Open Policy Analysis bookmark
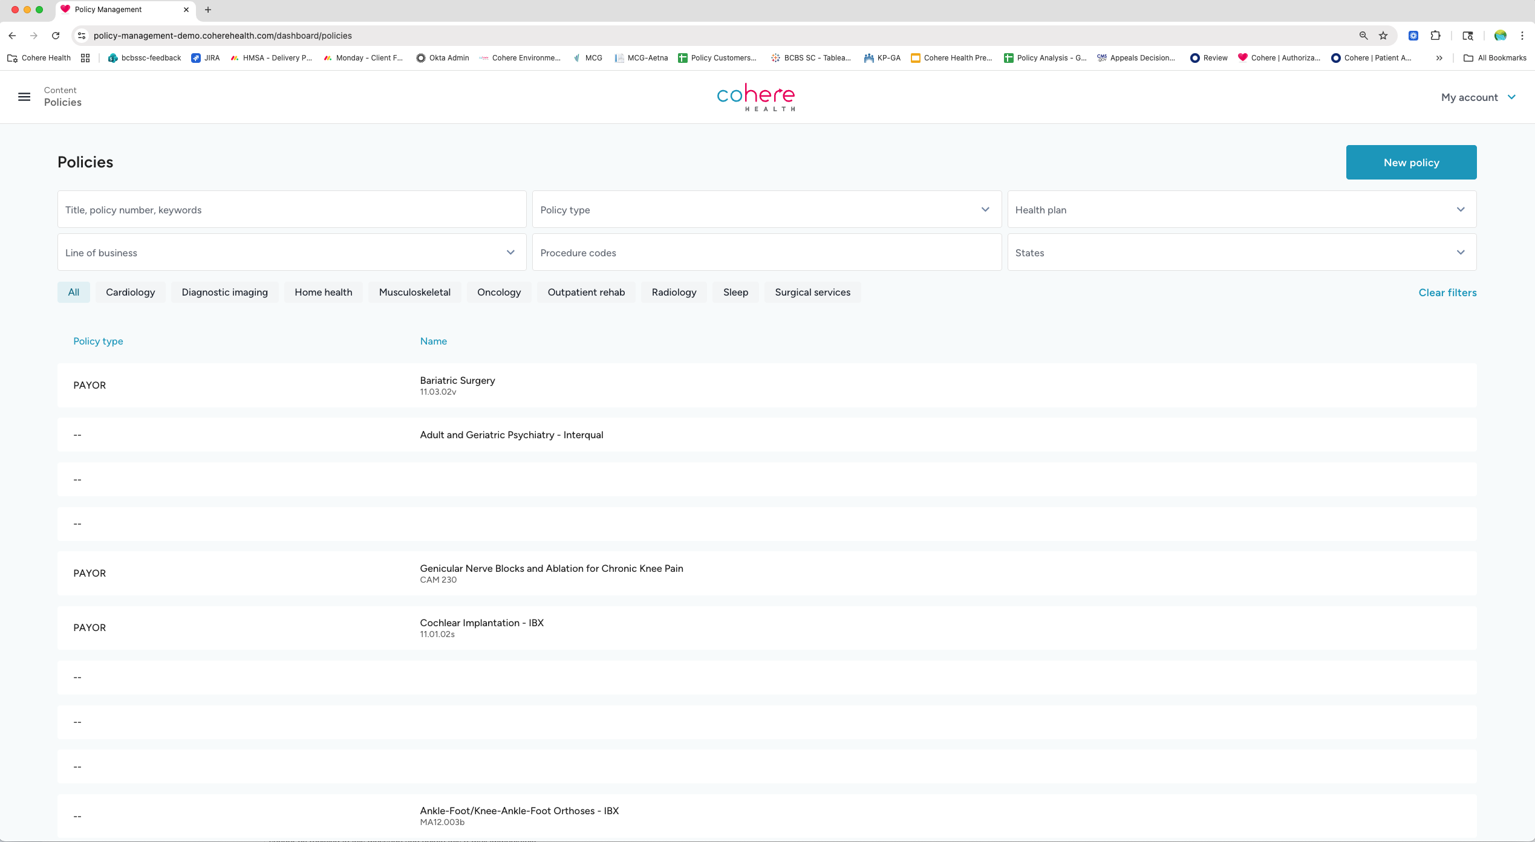The image size is (1535, 842). [1046, 58]
